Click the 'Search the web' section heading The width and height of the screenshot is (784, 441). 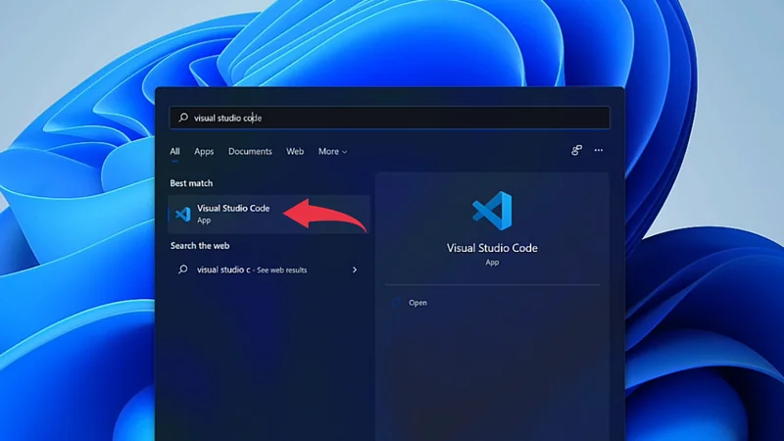[x=200, y=246]
